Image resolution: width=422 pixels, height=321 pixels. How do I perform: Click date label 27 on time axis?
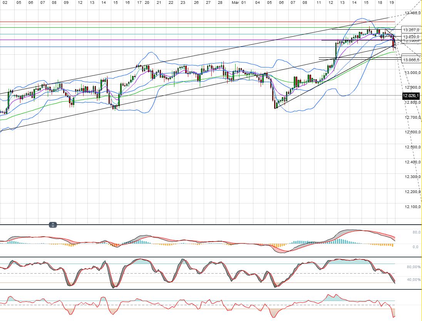tap(208, 2)
